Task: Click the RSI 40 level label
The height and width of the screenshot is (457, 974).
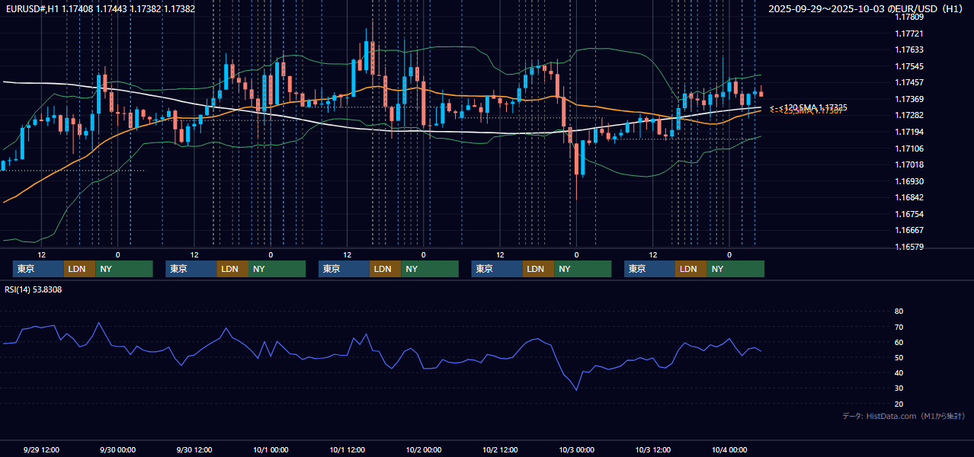Action: point(899,372)
